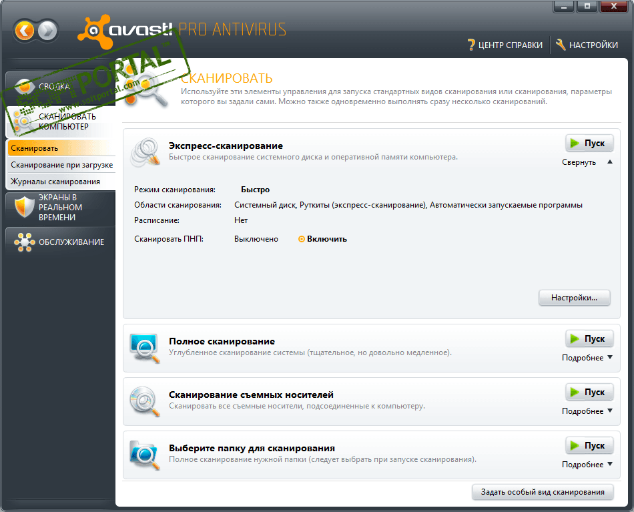Screen dimensions: 634x512
Task: Start Экспресс-сканирование with Пуск
Action: point(589,143)
